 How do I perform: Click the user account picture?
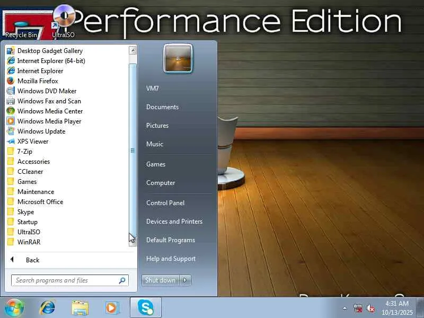pos(178,59)
